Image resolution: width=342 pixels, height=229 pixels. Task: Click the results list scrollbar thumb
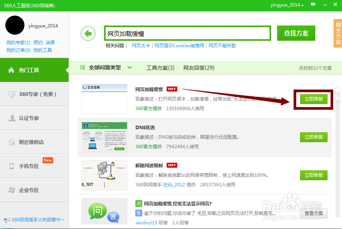pyautogui.click(x=338, y=94)
